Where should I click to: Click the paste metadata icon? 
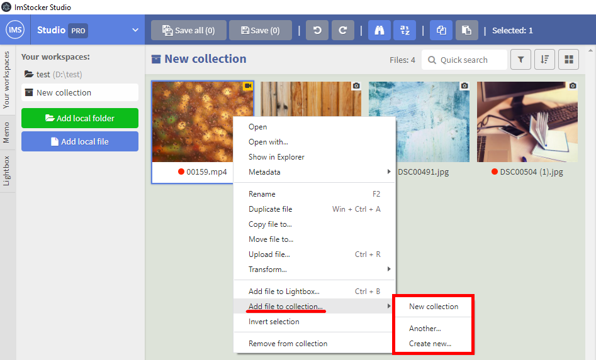coord(466,30)
